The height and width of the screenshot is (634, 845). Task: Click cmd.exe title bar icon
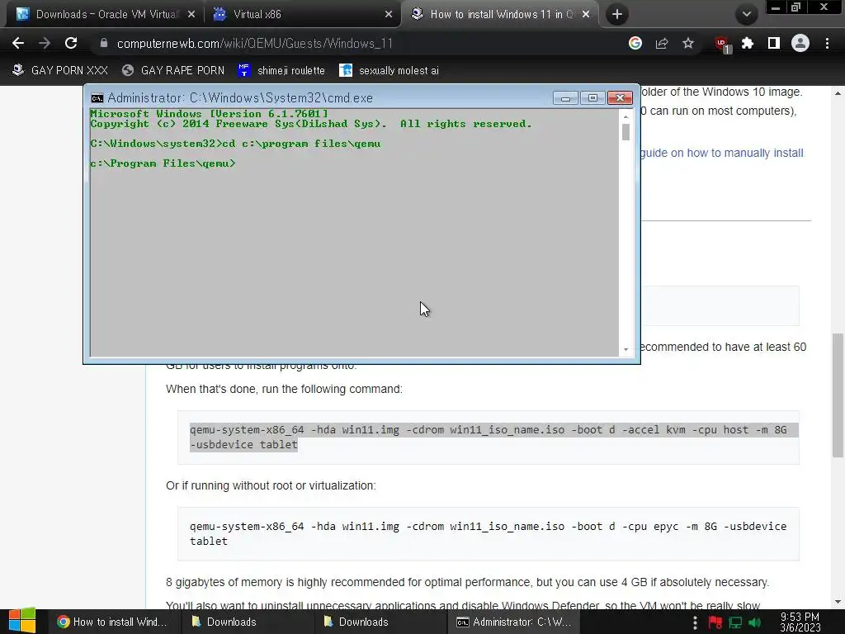tap(97, 98)
